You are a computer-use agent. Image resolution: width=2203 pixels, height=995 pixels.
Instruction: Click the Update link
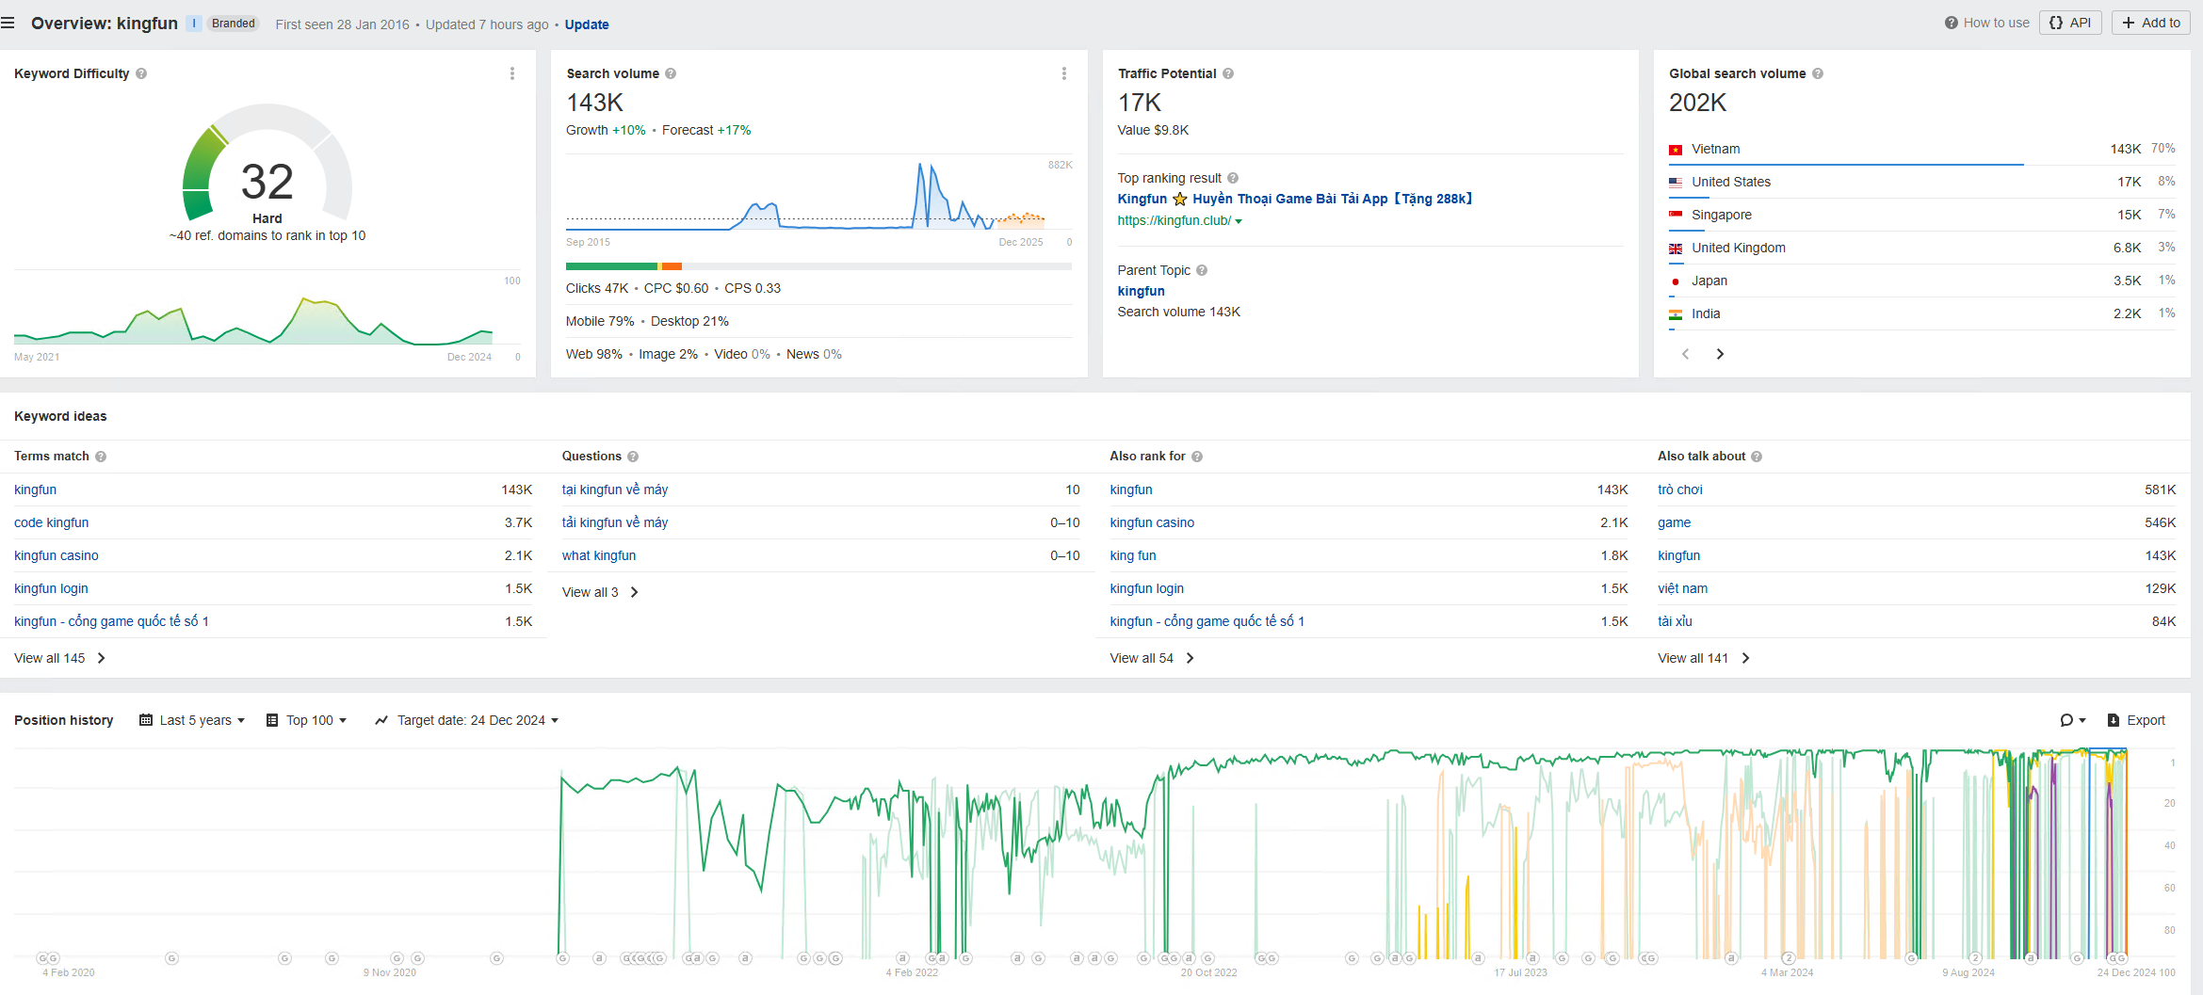(x=587, y=24)
